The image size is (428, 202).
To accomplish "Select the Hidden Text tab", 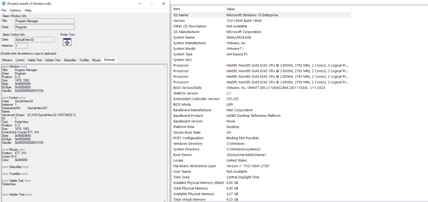I will click(53, 60).
